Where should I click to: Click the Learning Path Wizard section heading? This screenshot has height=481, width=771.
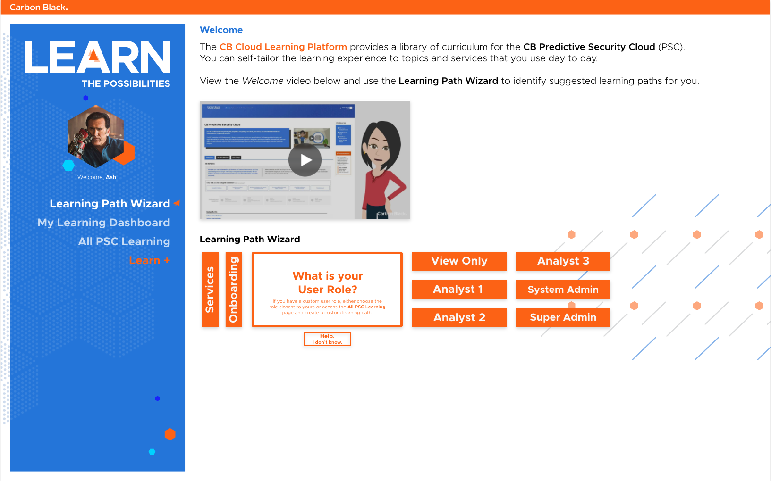point(250,239)
